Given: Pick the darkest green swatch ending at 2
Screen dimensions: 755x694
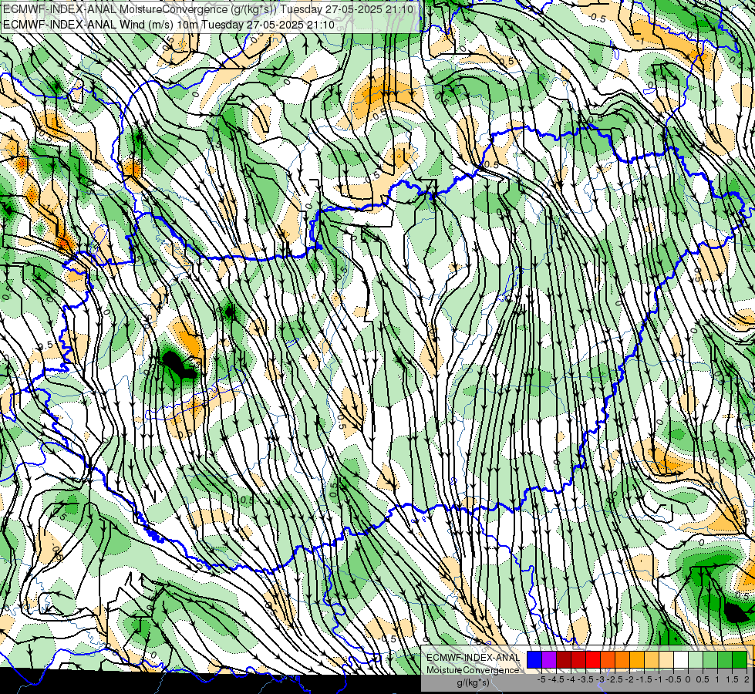Looking at the screenshot, I should 740,659.
